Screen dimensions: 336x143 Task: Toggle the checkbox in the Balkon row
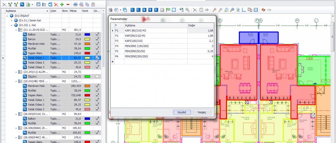tap(97, 34)
